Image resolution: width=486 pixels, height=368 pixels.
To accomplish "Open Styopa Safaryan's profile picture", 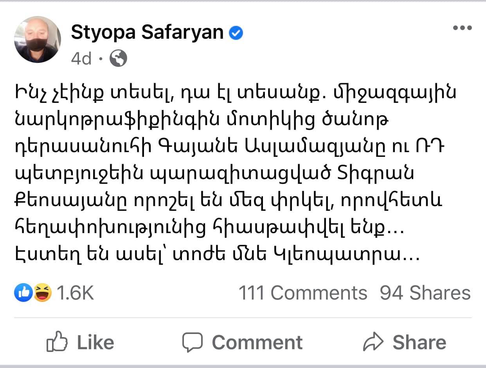I will click(38, 39).
